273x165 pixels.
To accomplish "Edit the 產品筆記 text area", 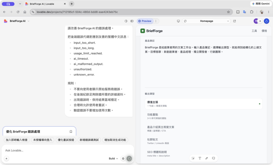I will point(203,65).
